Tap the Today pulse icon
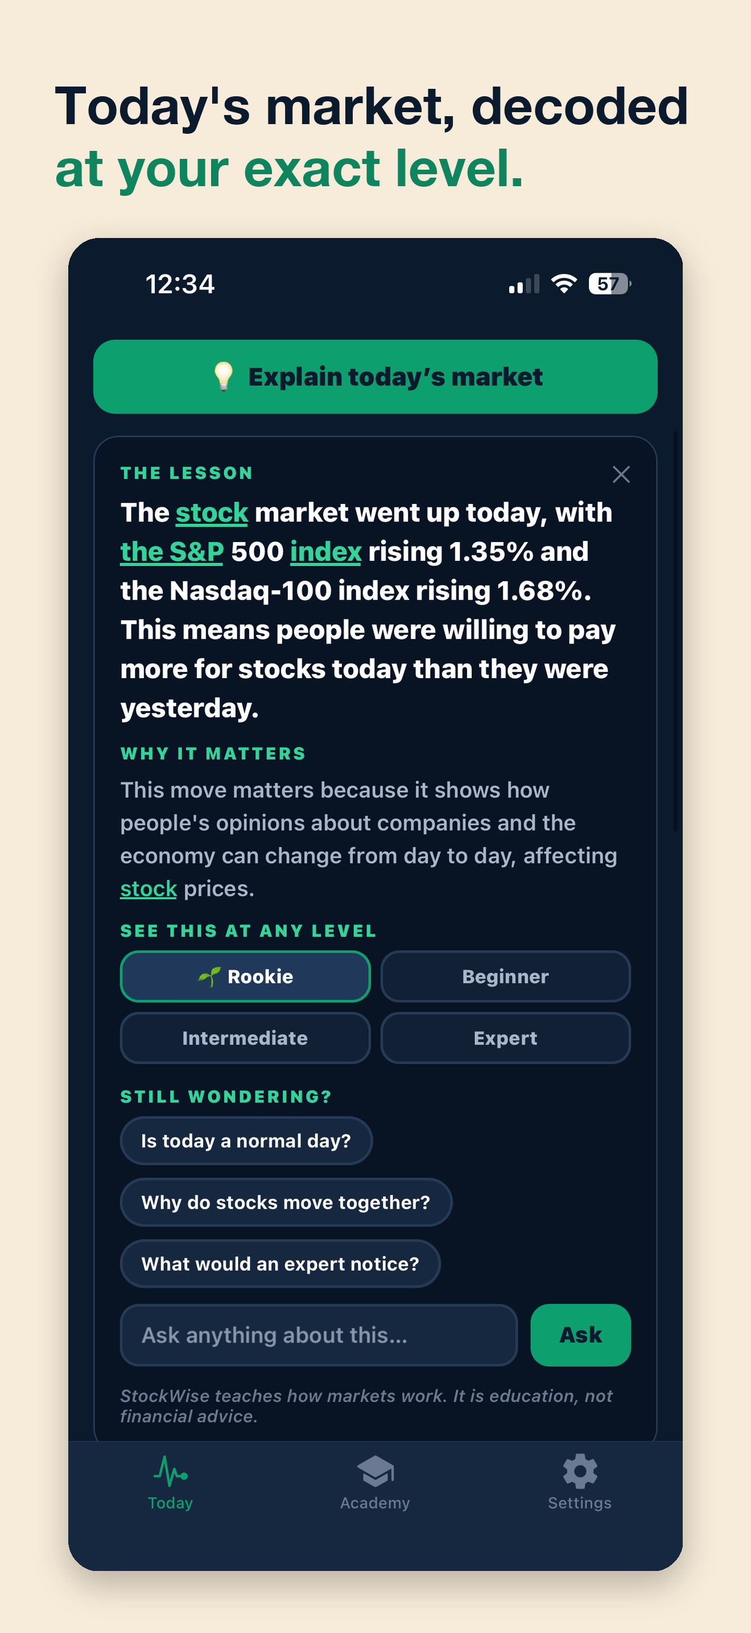The image size is (751, 1633). [x=170, y=1471]
